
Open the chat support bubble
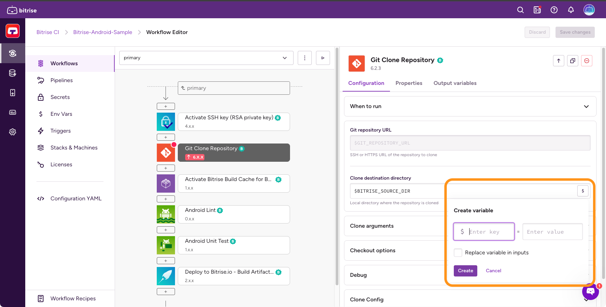[x=591, y=291]
